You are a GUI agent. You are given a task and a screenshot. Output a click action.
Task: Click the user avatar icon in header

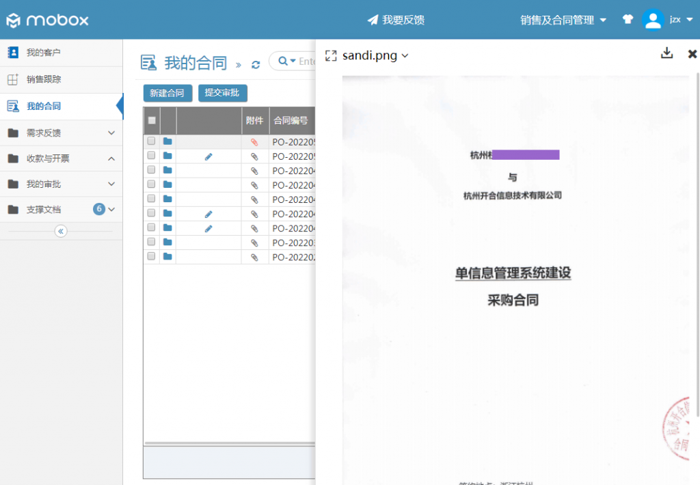pos(653,20)
